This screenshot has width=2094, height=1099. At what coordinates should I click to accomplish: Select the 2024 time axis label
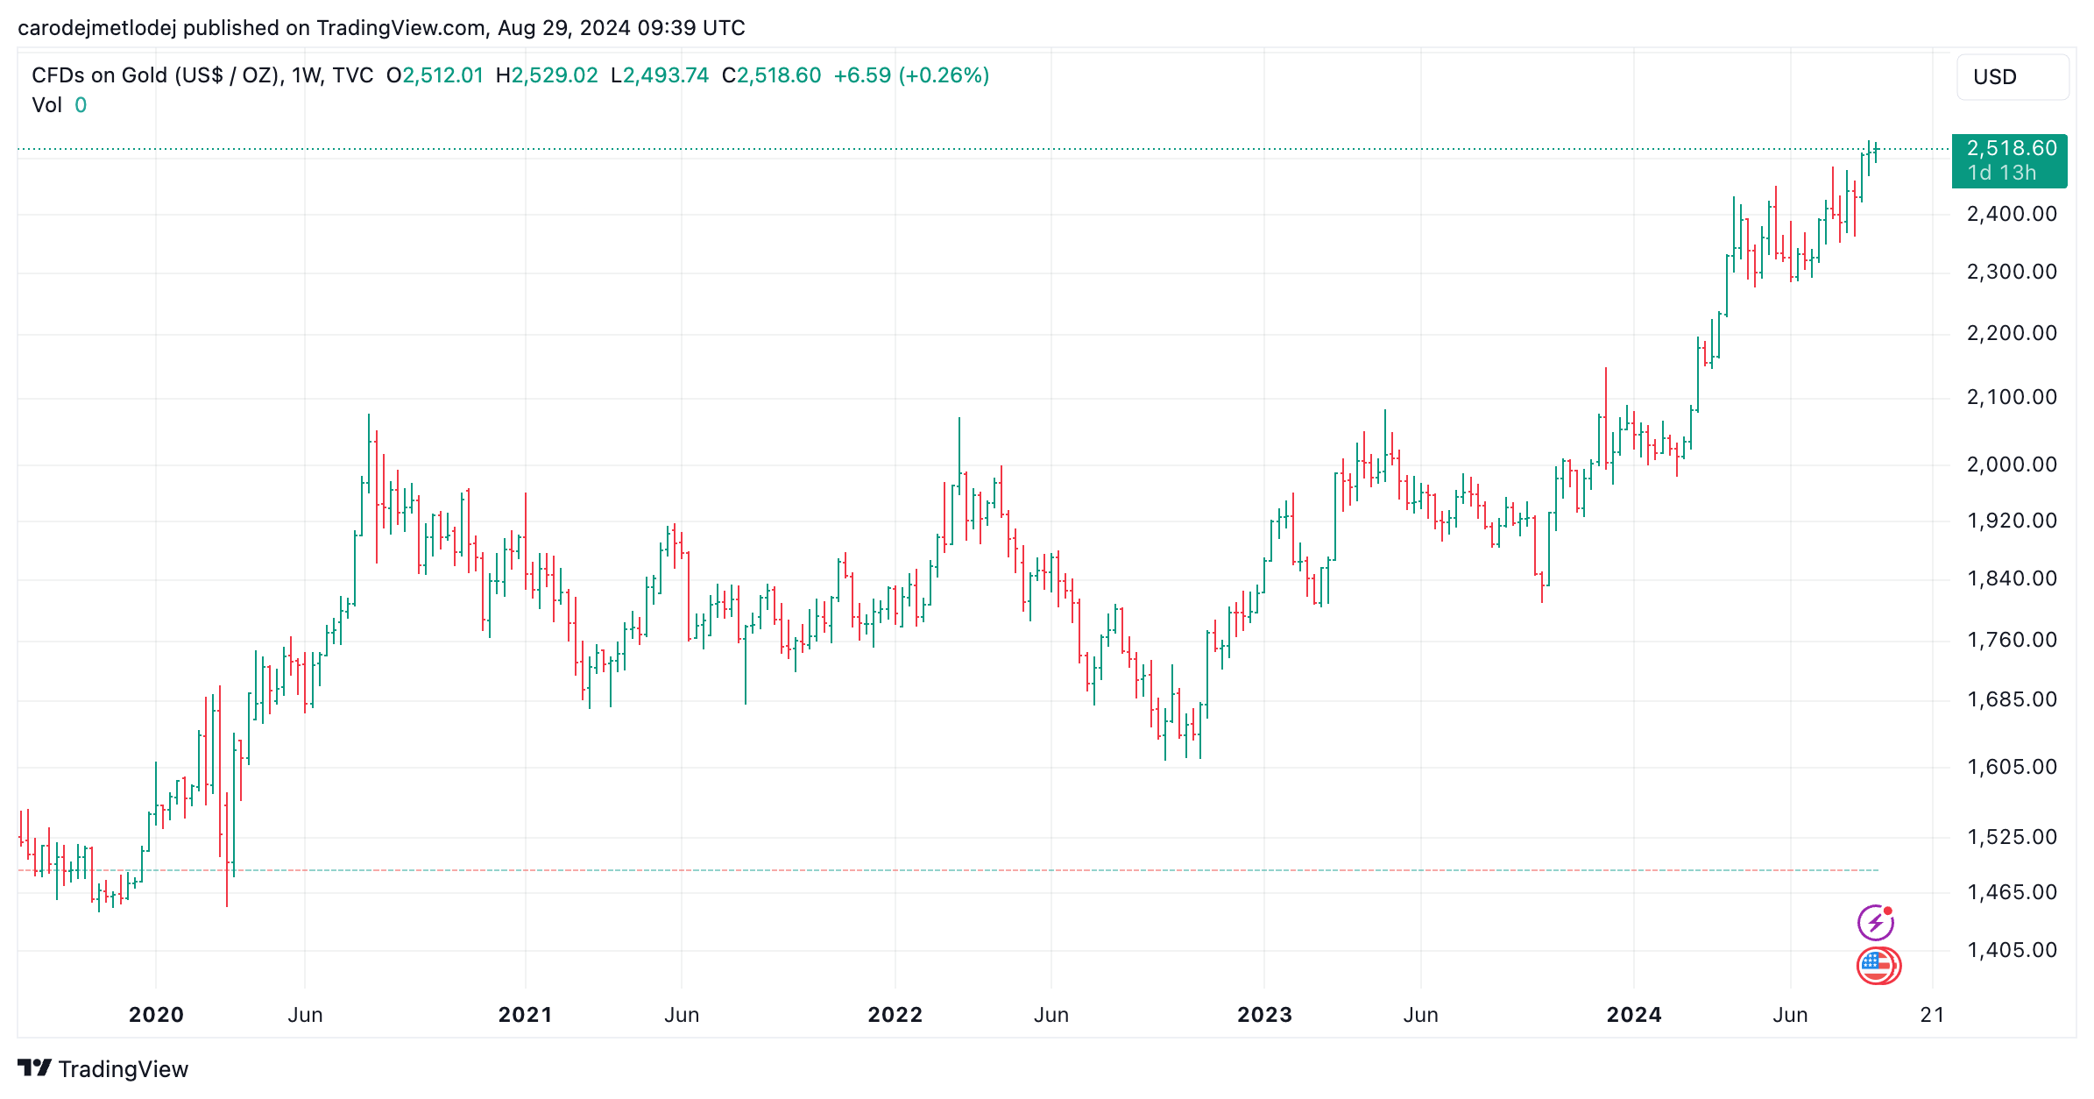(1634, 1015)
